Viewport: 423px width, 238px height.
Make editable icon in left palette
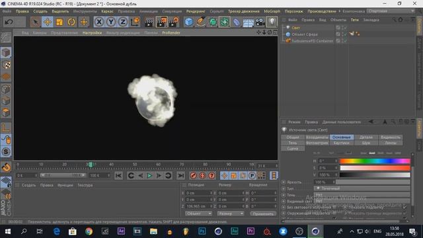click(6, 38)
